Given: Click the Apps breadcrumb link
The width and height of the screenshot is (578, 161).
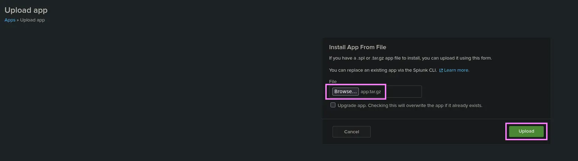Looking at the screenshot, I should tap(10, 20).
